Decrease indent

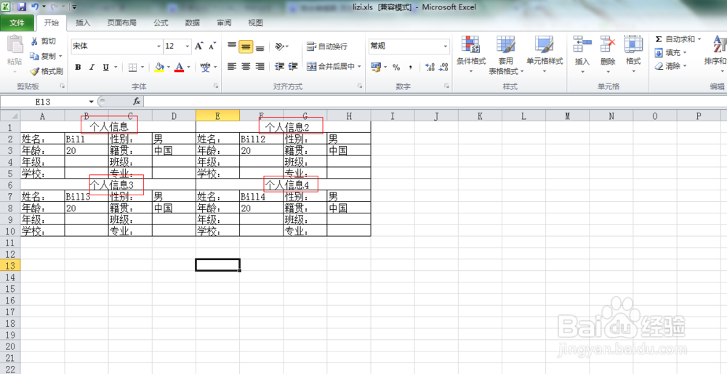tap(279, 67)
